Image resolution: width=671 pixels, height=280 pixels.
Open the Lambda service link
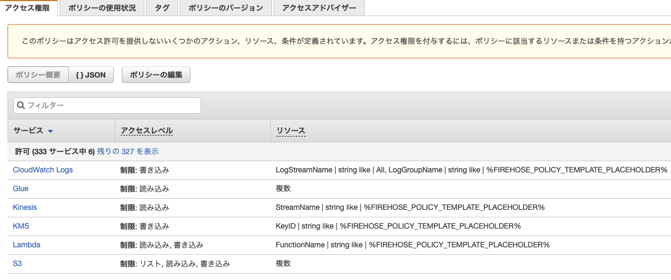click(26, 245)
